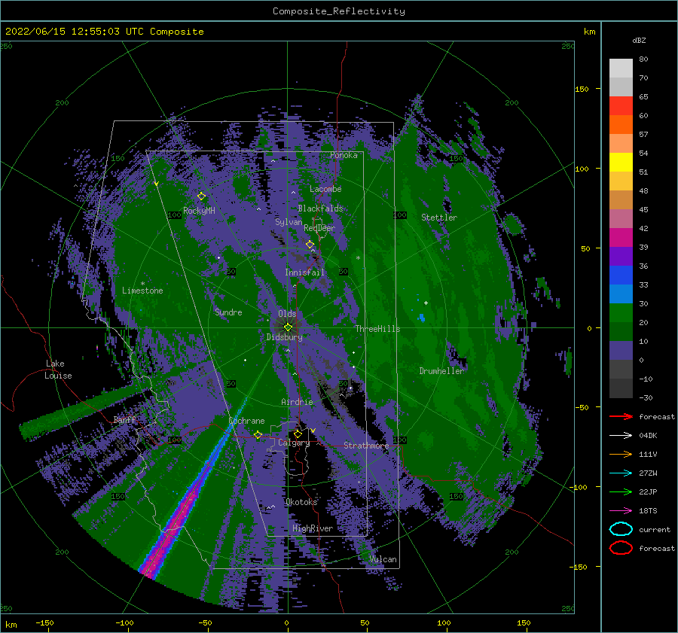Pick the bright green 30 dBZ swatch
This screenshot has height=633, width=678.
coord(621,313)
